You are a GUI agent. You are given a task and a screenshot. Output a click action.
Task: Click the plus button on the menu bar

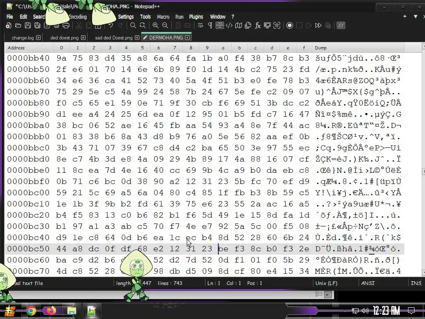[405, 17]
